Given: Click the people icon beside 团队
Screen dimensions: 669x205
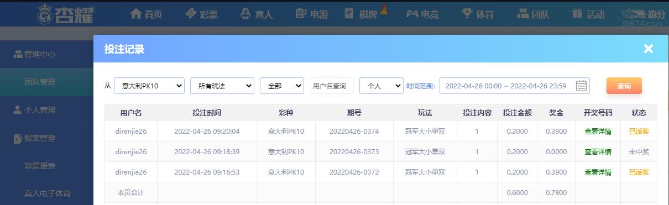Looking at the screenshot, I should point(523,14).
